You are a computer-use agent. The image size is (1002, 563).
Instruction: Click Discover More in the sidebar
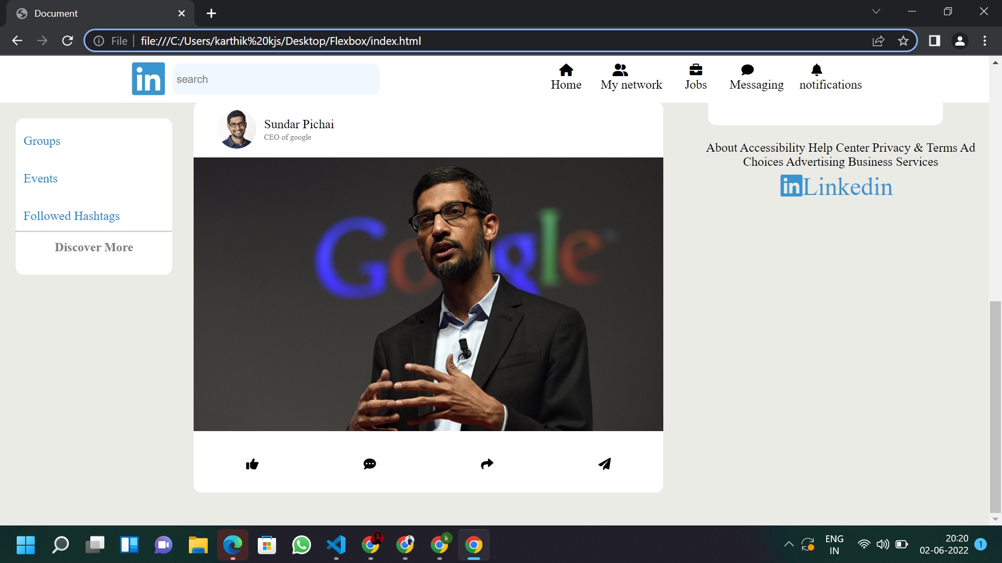(94, 247)
